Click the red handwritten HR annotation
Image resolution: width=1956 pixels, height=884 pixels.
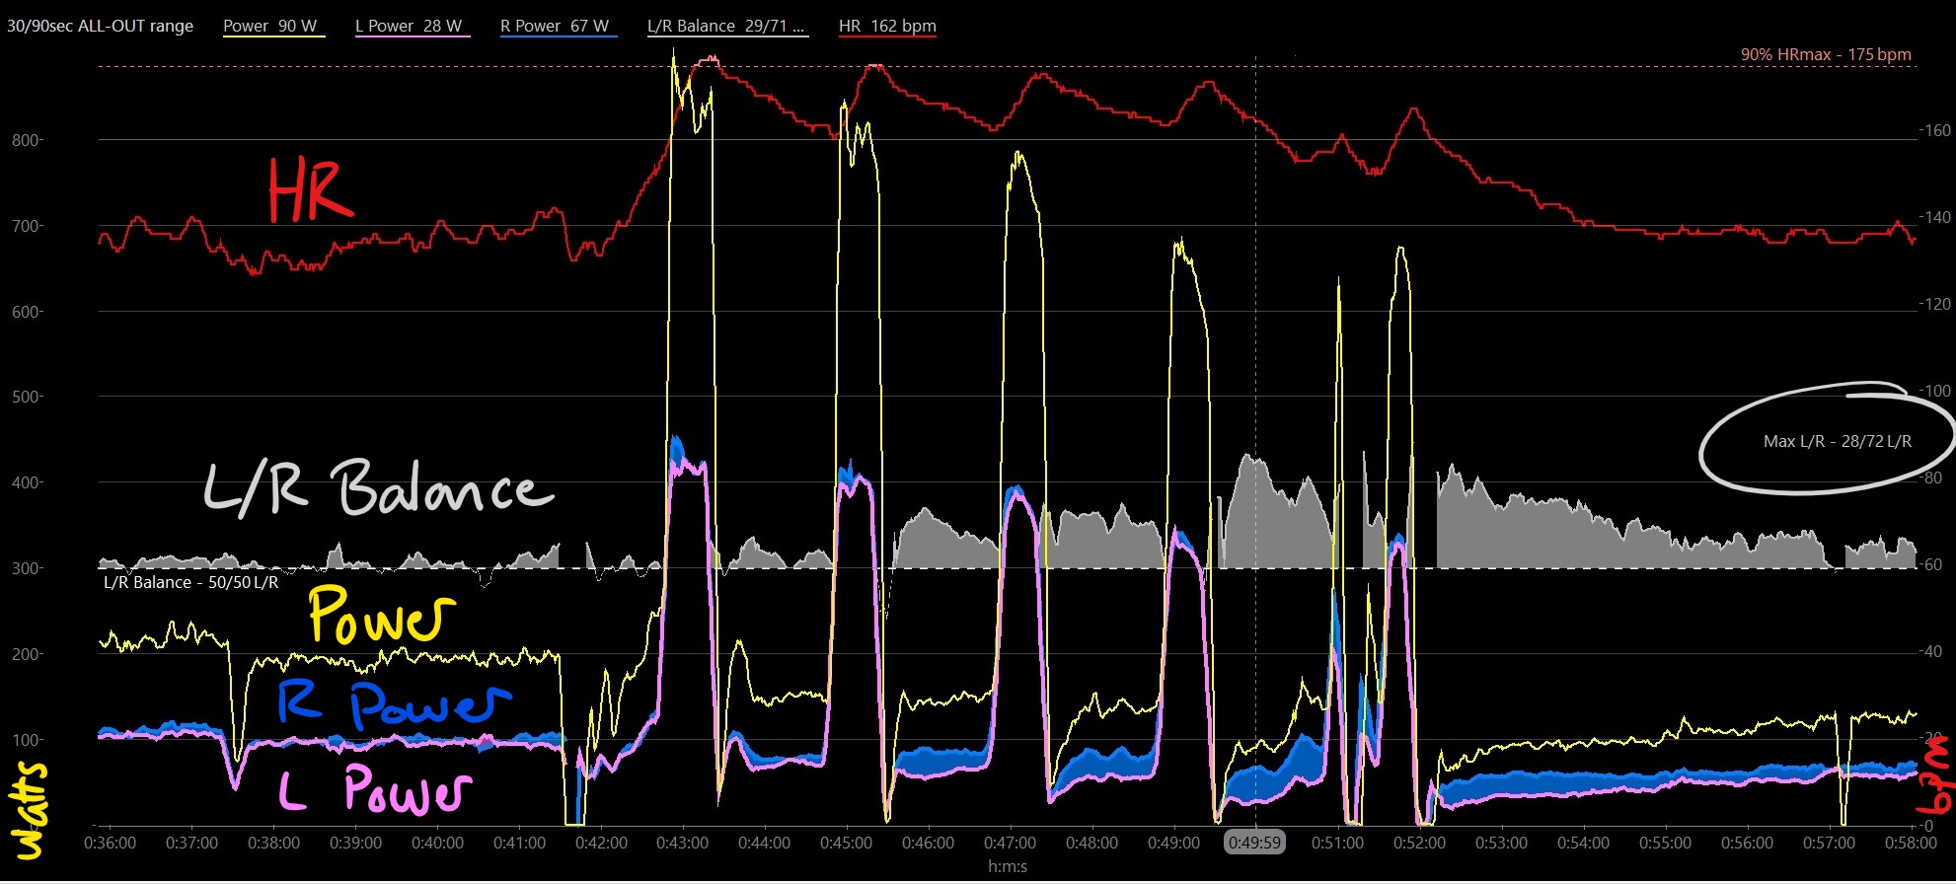(x=310, y=190)
